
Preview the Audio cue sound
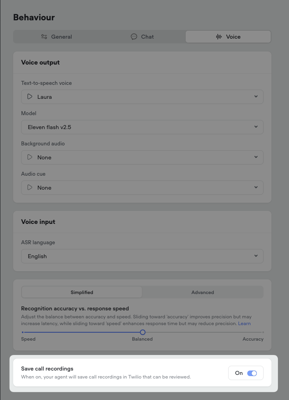(29, 187)
